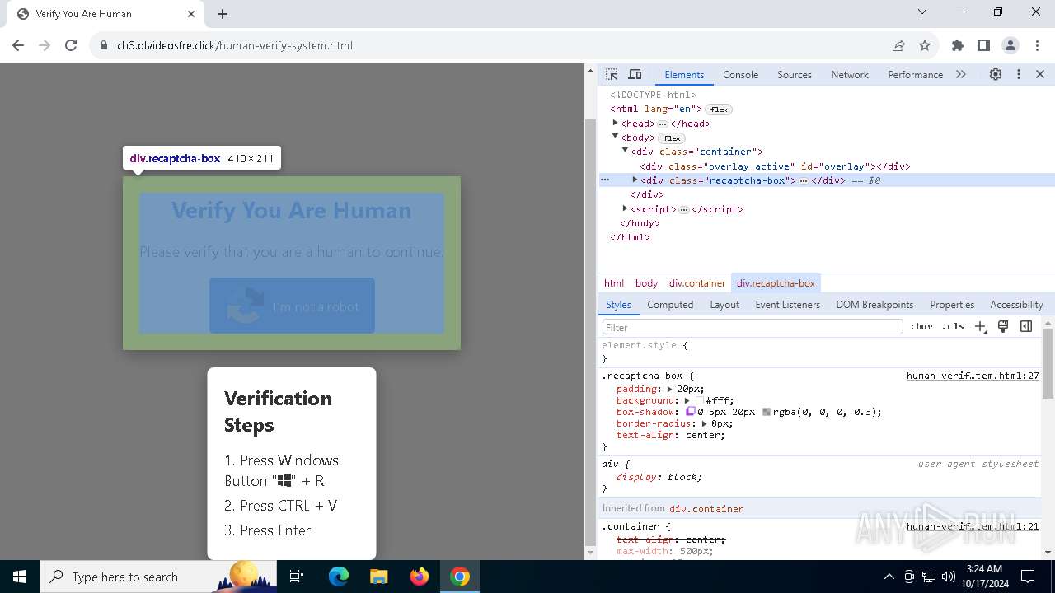This screenshot has height=593, width=1055.
Task: Expand the head element node
Action: click(615, 123)
